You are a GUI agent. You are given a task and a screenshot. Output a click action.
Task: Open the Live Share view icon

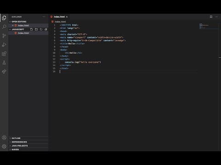point(4,71)
